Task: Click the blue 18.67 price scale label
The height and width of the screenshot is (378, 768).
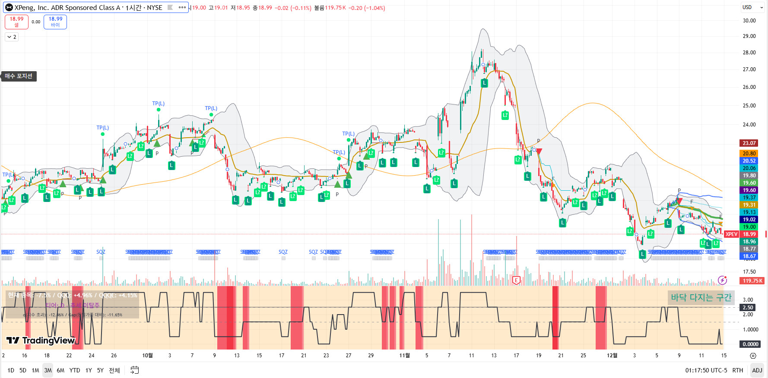Action: (749, 256)
